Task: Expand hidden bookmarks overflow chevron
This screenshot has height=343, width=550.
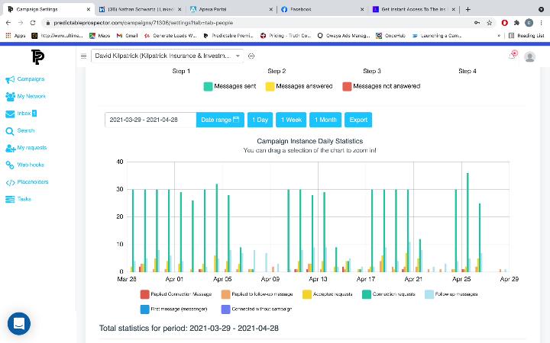Action: 499,35
